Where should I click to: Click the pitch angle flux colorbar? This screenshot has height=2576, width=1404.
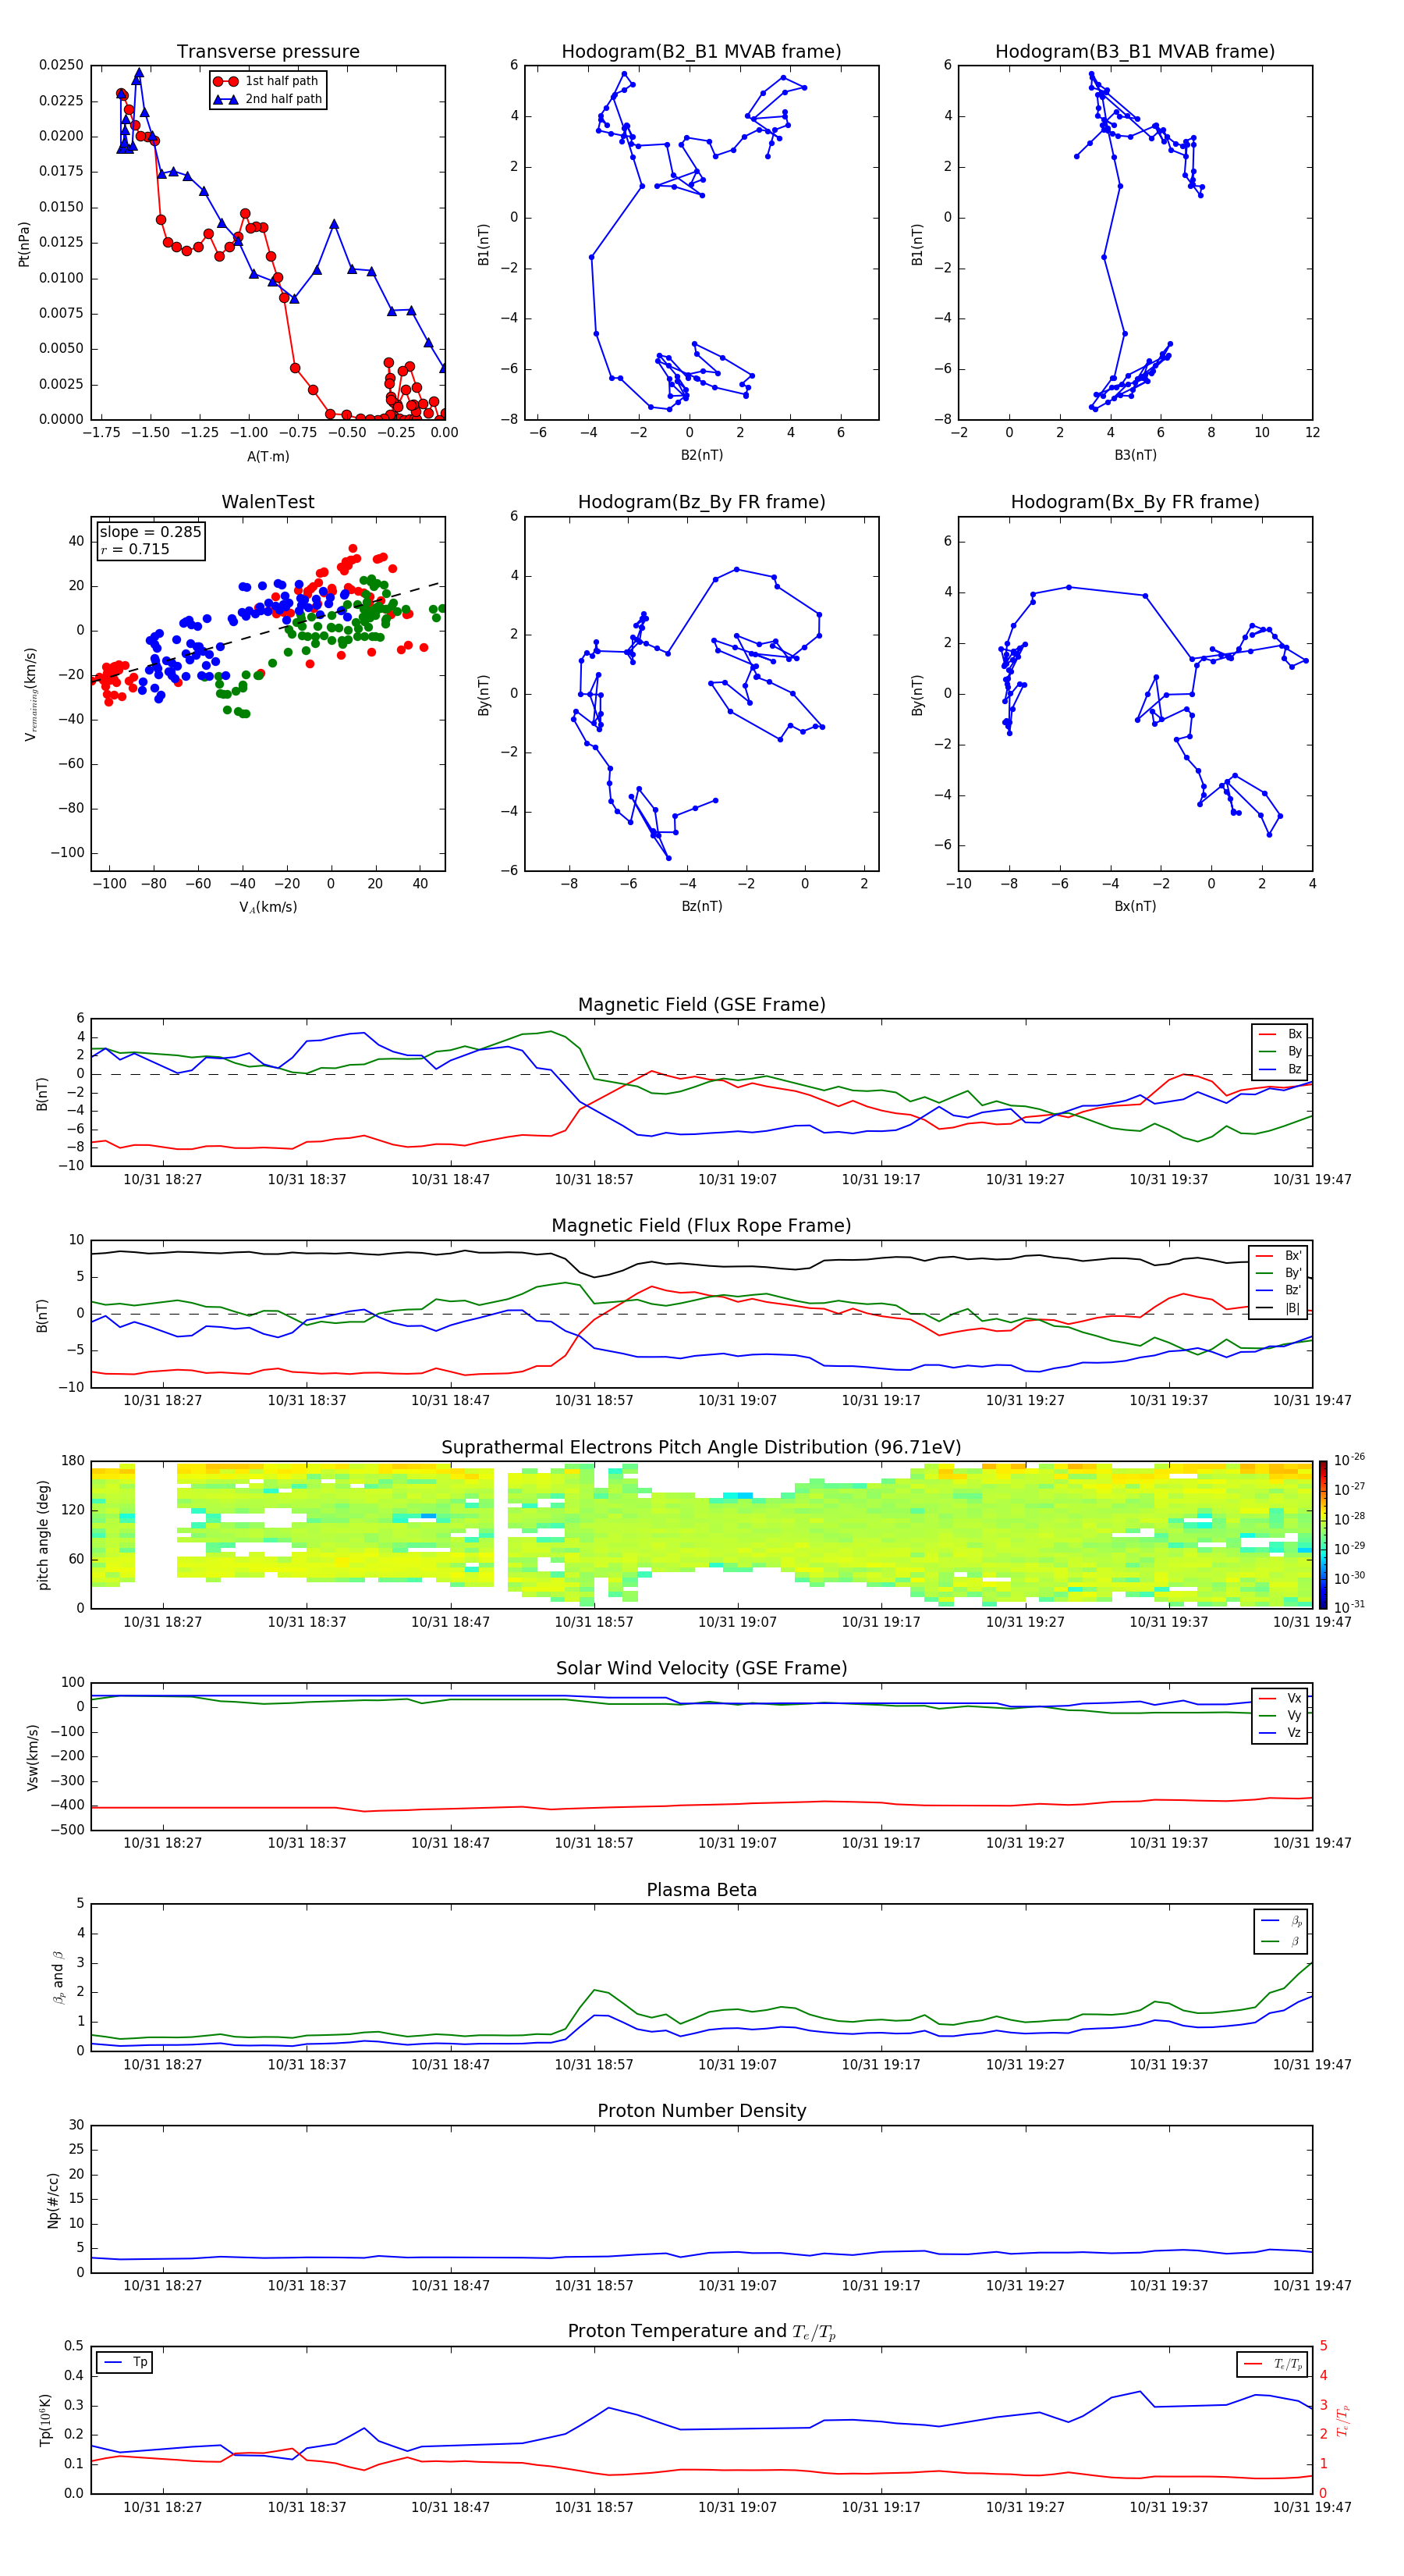coord(1323,1535)
